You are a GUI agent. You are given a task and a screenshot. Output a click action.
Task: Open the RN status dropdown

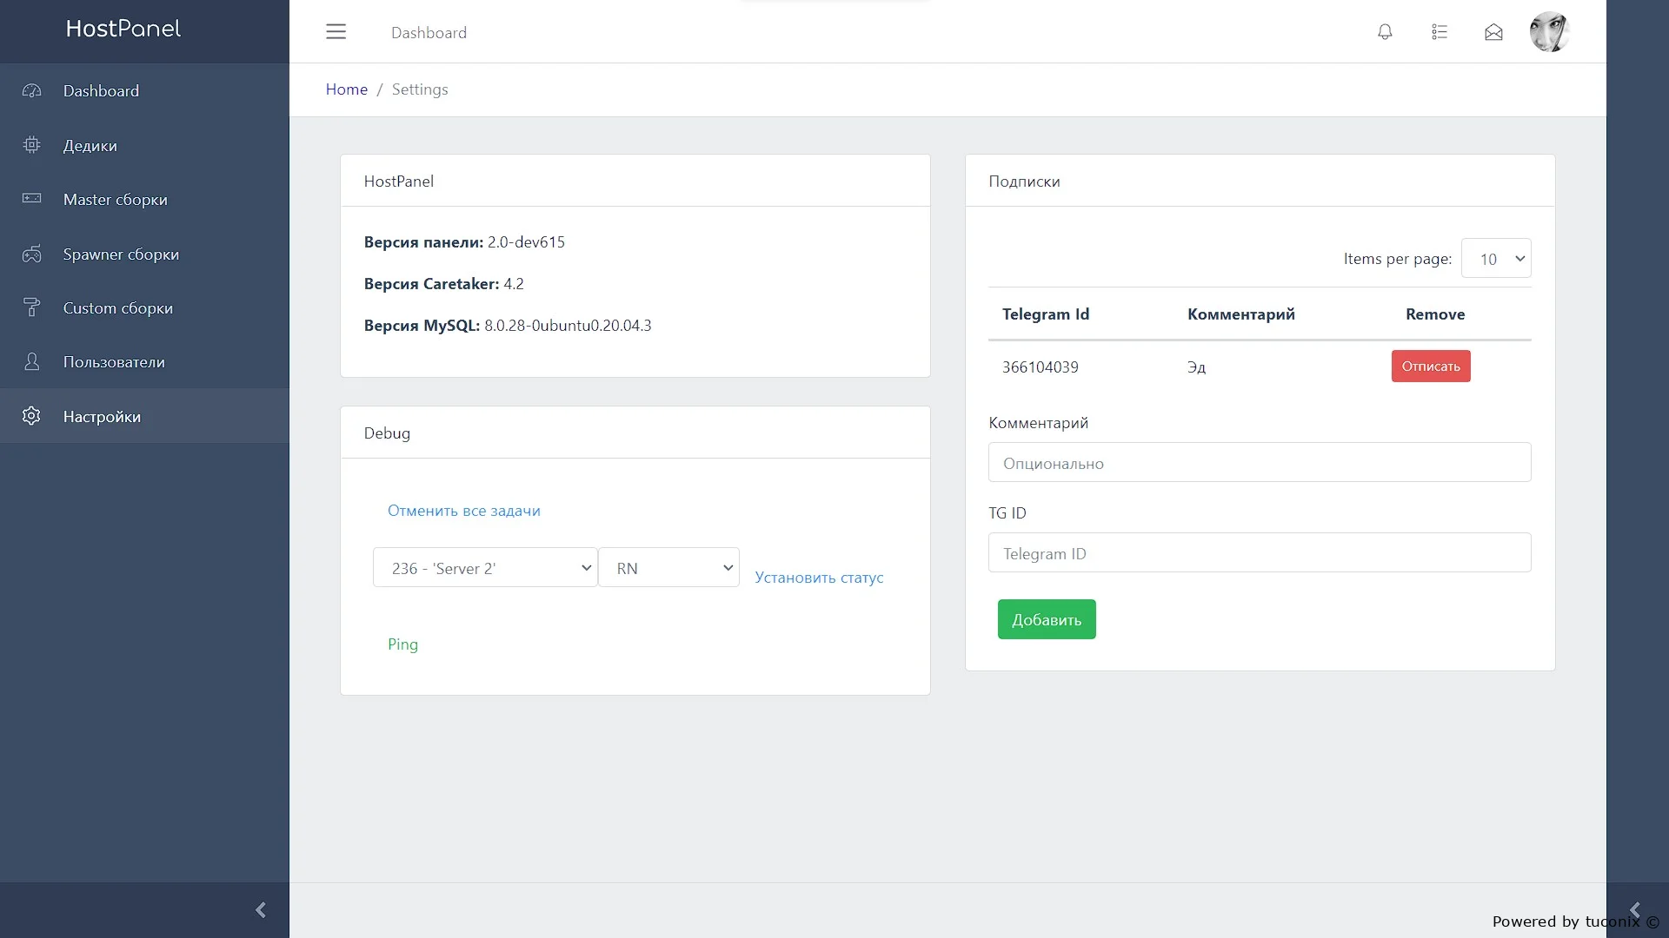click(x=668, y=568)
